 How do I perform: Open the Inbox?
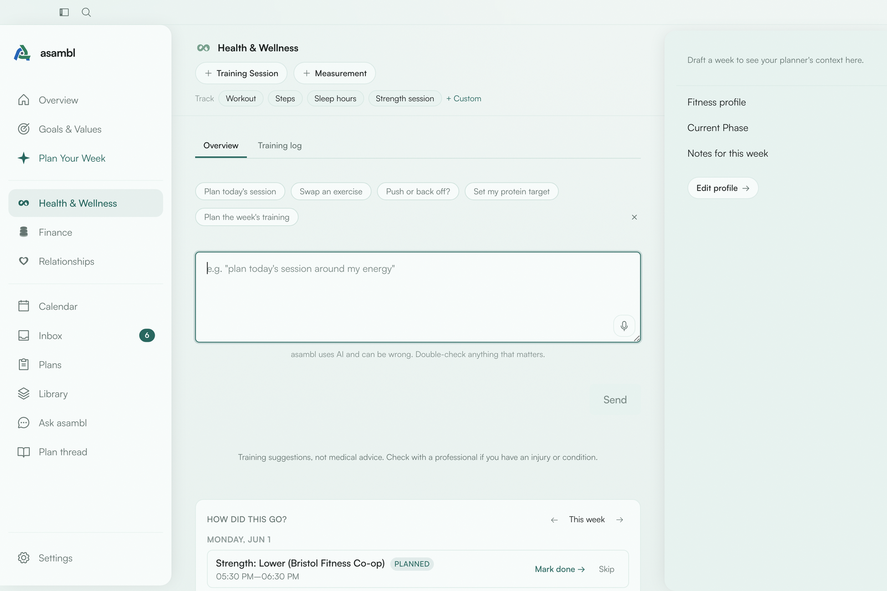86,336
